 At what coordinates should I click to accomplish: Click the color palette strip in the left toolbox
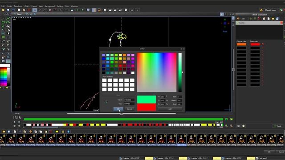click(5, 76)
